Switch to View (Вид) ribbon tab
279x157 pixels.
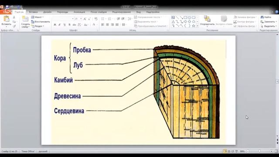[x=139, y=12]
